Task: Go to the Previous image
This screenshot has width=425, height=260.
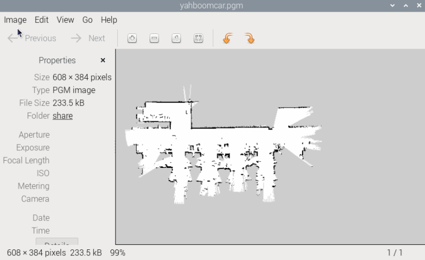Action: tap(32, 38)
